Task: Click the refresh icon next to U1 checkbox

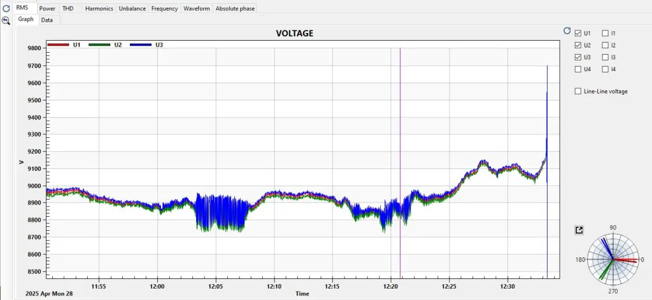Action: pyautogui.click(x=567, y=31)
